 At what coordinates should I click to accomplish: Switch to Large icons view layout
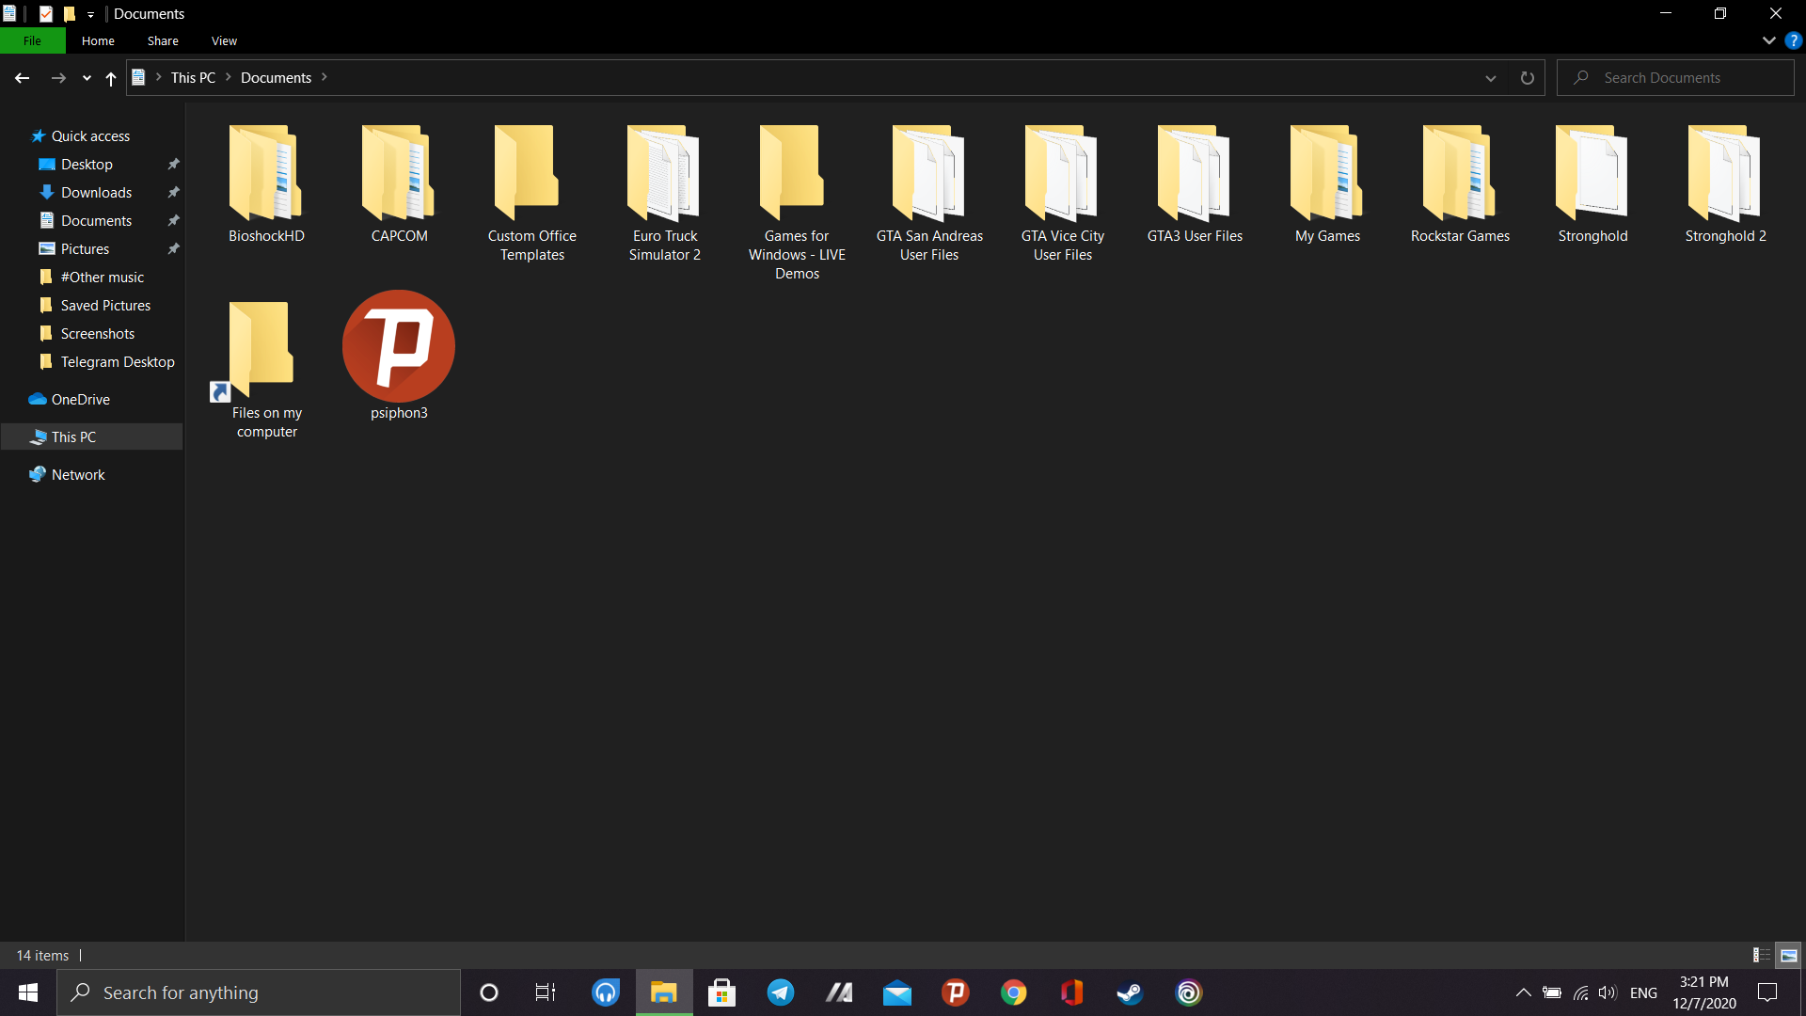coord(1789,955)
